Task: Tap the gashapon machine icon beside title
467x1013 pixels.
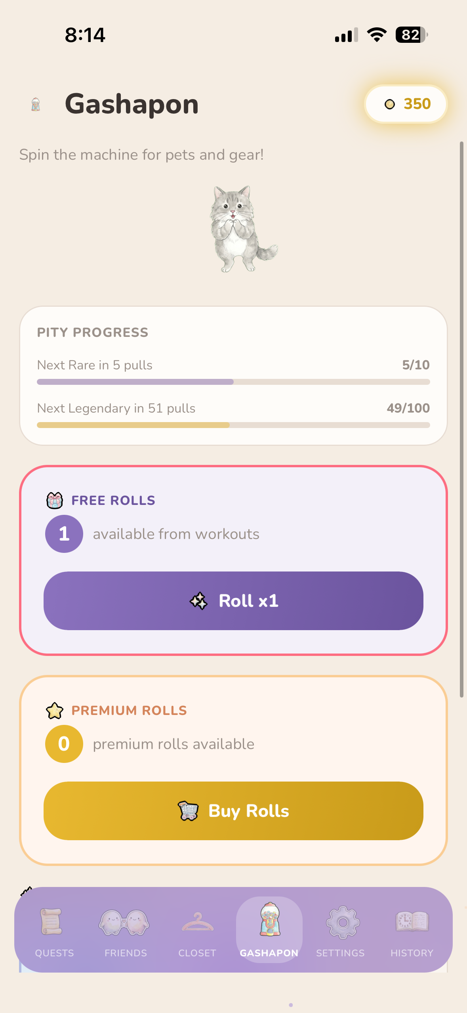Action: [36, 104]
